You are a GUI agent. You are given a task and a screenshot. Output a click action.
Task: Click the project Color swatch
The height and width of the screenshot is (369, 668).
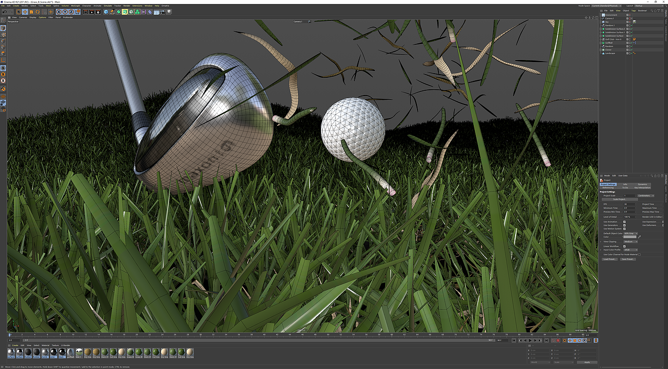[x=630, y=237]
